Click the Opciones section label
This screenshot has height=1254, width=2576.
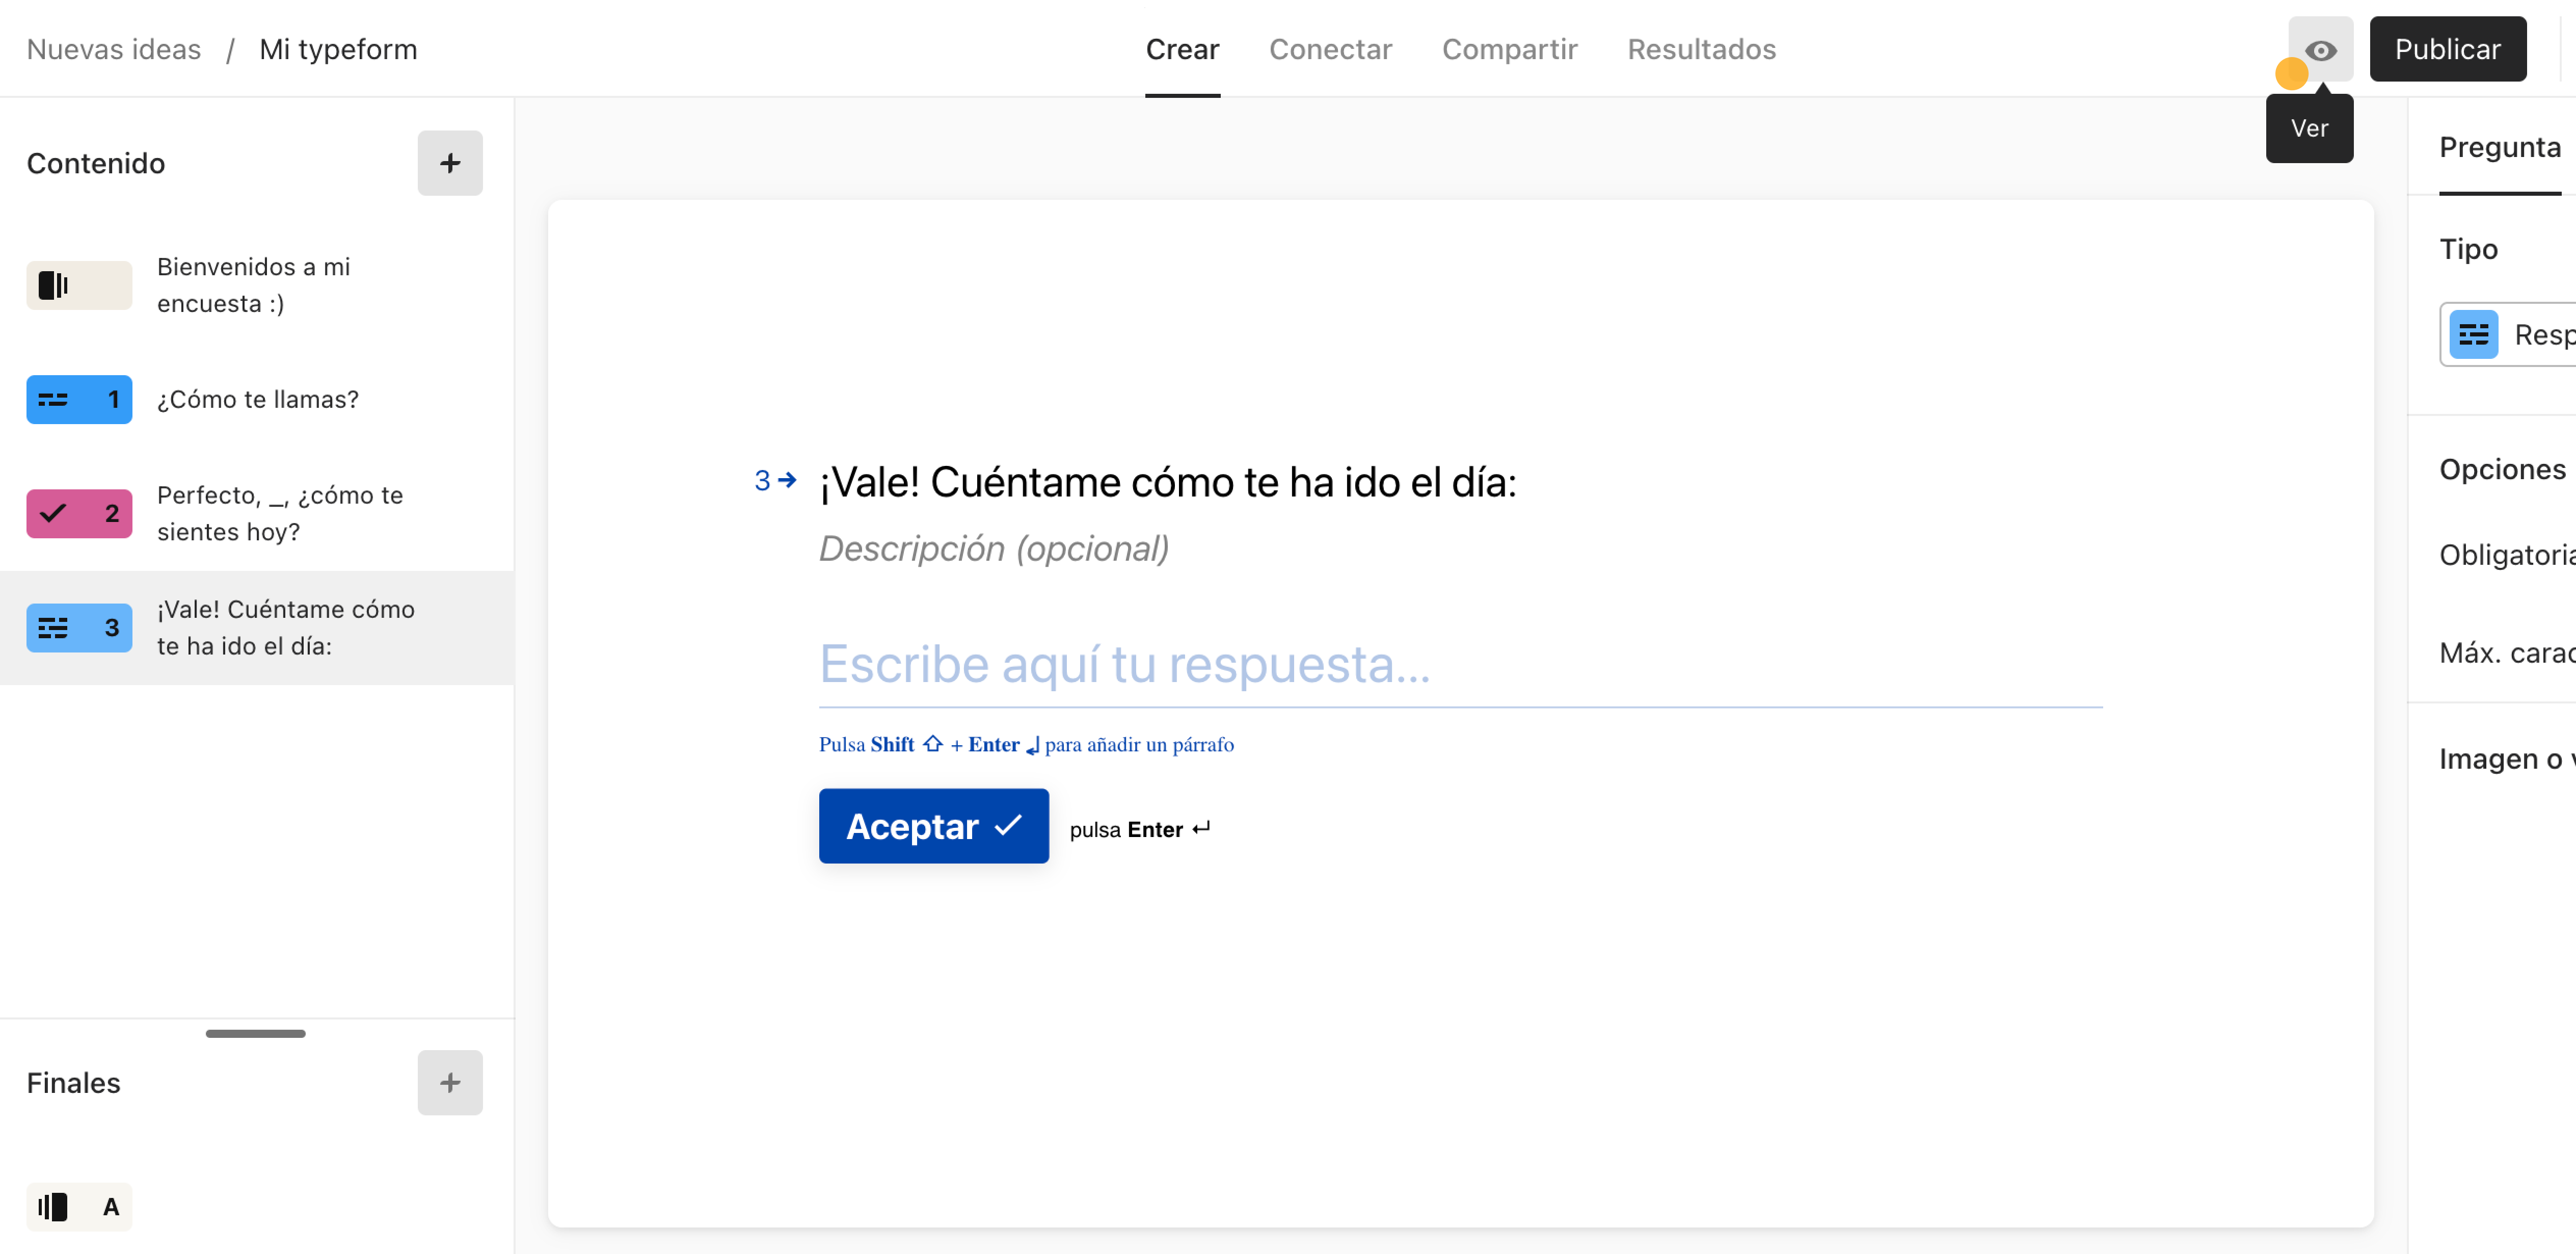coord(2502,469)
